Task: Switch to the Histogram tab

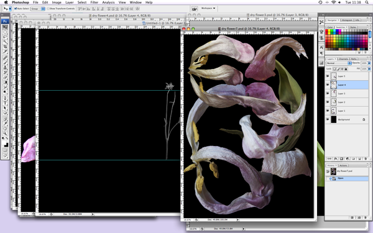Action: point(347,21)
